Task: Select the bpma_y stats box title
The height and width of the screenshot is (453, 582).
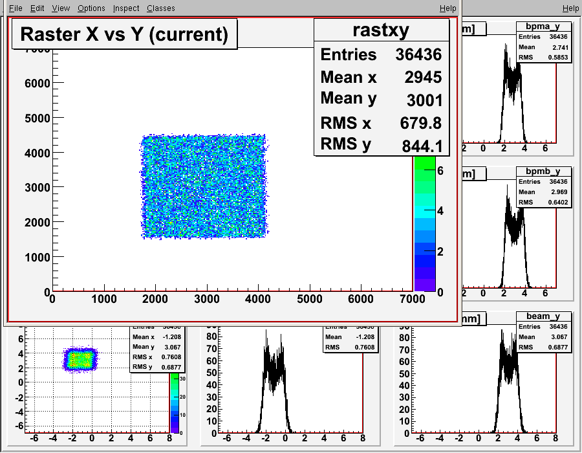Action: 543,27
